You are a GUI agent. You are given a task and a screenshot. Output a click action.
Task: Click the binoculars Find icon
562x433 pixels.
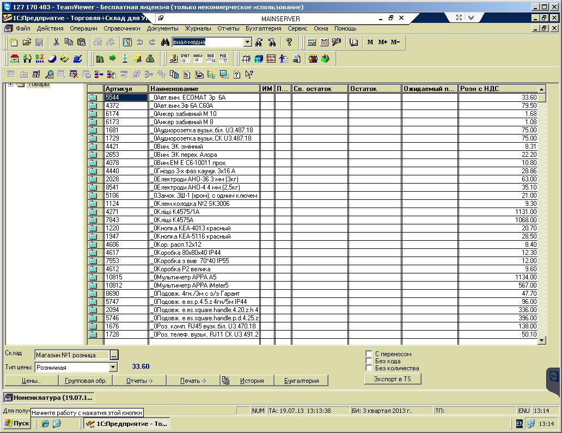coord(165,42)
